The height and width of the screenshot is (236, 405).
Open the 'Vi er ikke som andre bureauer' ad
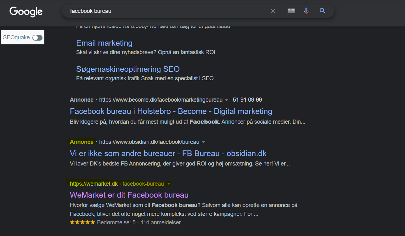pos(168,153)
